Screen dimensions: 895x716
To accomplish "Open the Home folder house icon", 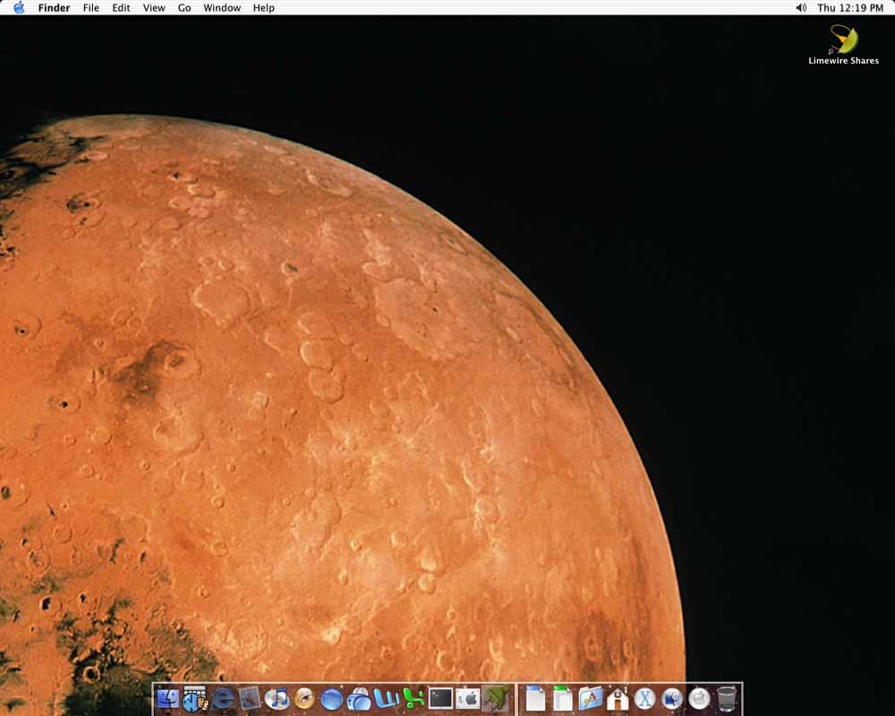I will click(x=618, y=699).
